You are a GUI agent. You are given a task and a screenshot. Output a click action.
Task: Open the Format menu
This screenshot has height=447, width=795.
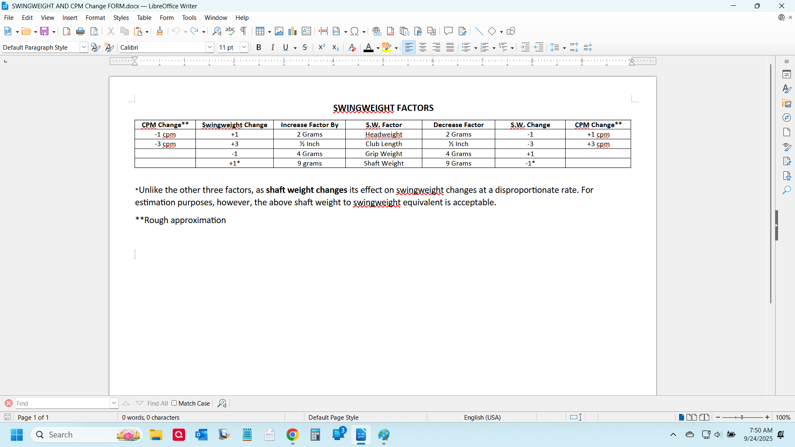[95, 18]
